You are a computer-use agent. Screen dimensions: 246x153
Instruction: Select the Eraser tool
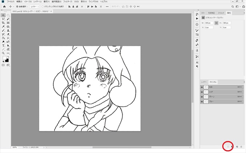point(8,34)
